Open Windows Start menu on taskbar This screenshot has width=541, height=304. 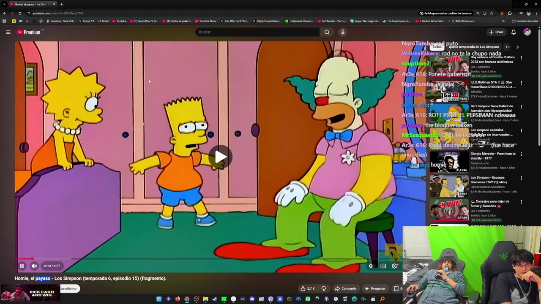pos(159,299)
